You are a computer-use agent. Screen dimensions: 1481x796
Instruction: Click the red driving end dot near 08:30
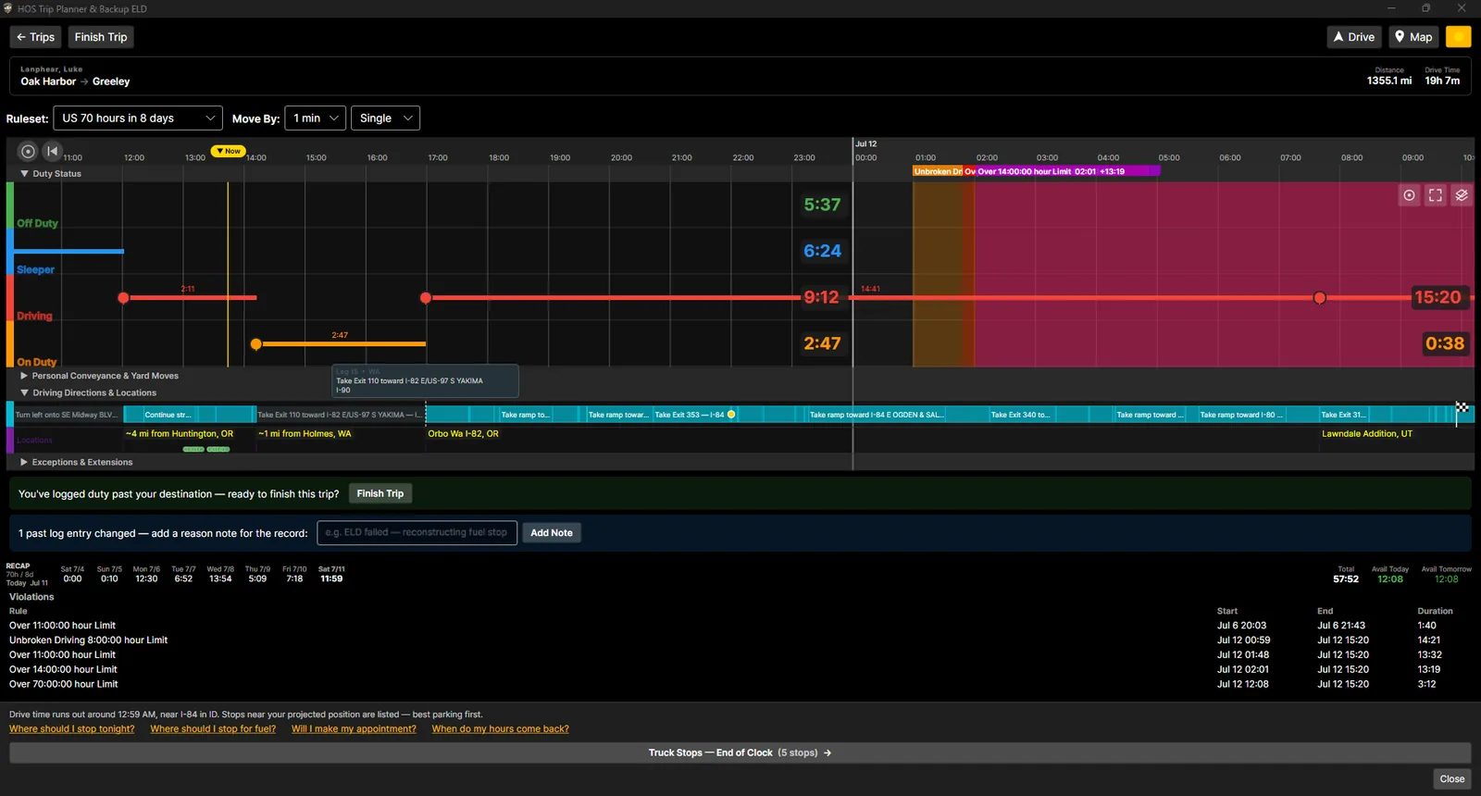(x=1320, y=298)
